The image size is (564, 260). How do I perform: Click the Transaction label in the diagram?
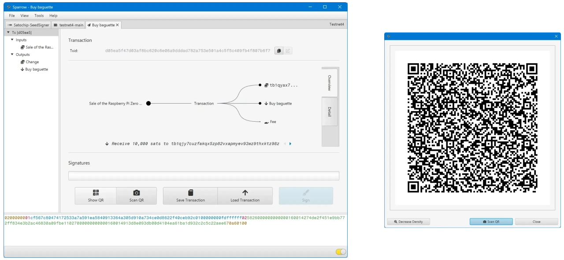pyautogui.click(x=204, y=104)
